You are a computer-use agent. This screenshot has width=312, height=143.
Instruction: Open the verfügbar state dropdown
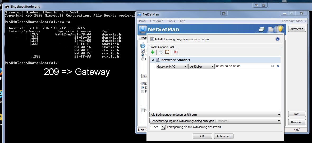point(201,67)
